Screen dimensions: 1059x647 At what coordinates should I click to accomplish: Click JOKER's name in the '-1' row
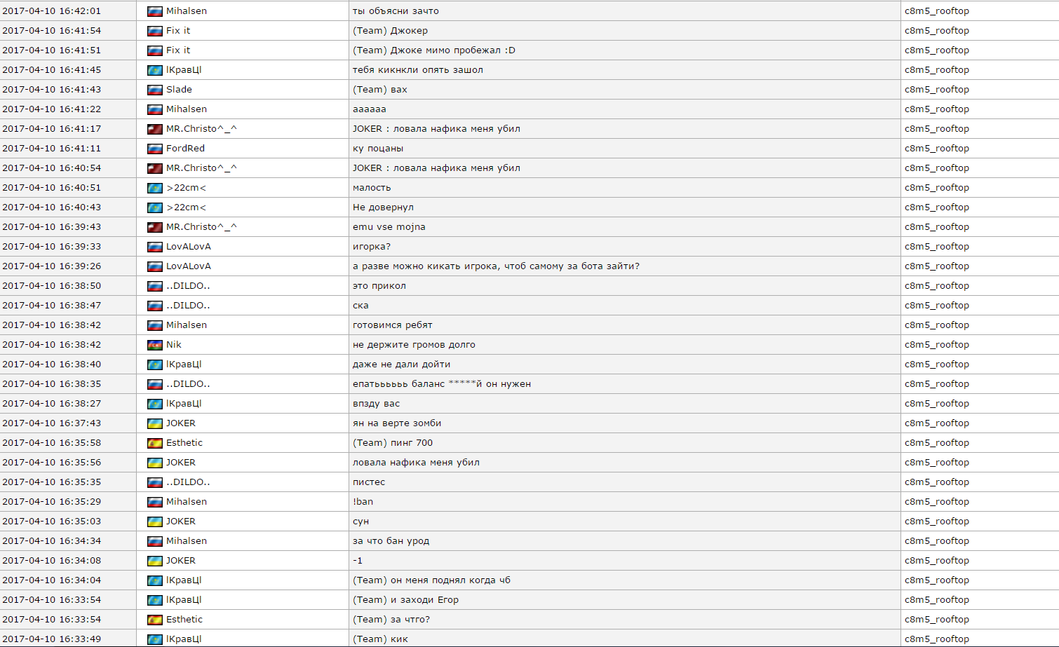coord(180,561)
